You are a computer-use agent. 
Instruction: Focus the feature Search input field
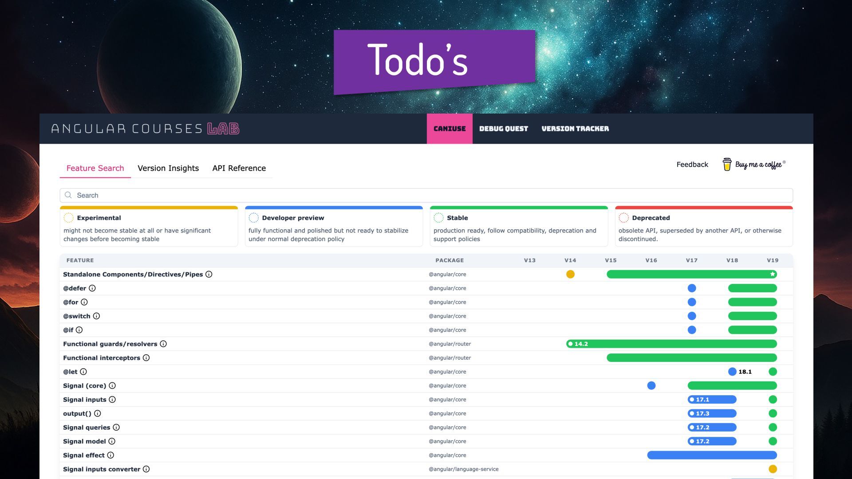pos(426,195)
